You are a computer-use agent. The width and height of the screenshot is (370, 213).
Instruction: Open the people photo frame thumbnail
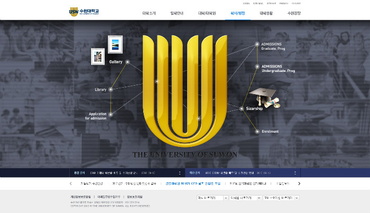coord(98,57)
